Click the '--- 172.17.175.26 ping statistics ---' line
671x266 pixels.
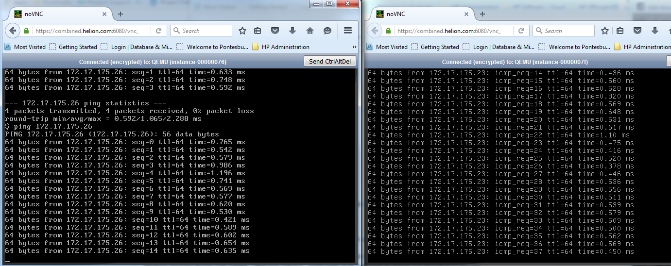point(86,103)
